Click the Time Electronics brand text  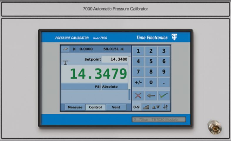[152, 38]
